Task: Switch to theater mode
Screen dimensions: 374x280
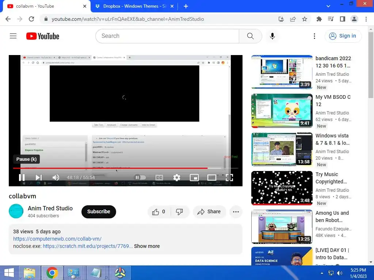Action: [x=211, y=178]
